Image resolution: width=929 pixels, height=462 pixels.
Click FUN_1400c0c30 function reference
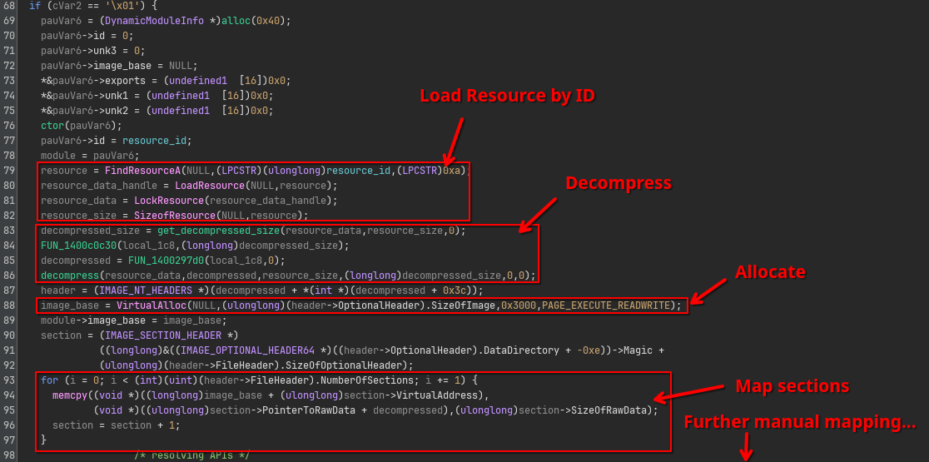tap(79, 246)
